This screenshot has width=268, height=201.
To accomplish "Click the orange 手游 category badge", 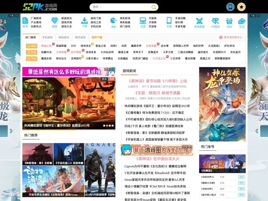I will 31,52.
